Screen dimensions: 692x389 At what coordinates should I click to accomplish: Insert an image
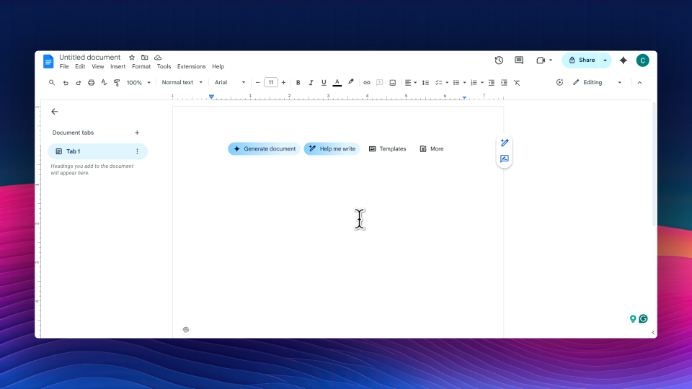pos(392,82)
